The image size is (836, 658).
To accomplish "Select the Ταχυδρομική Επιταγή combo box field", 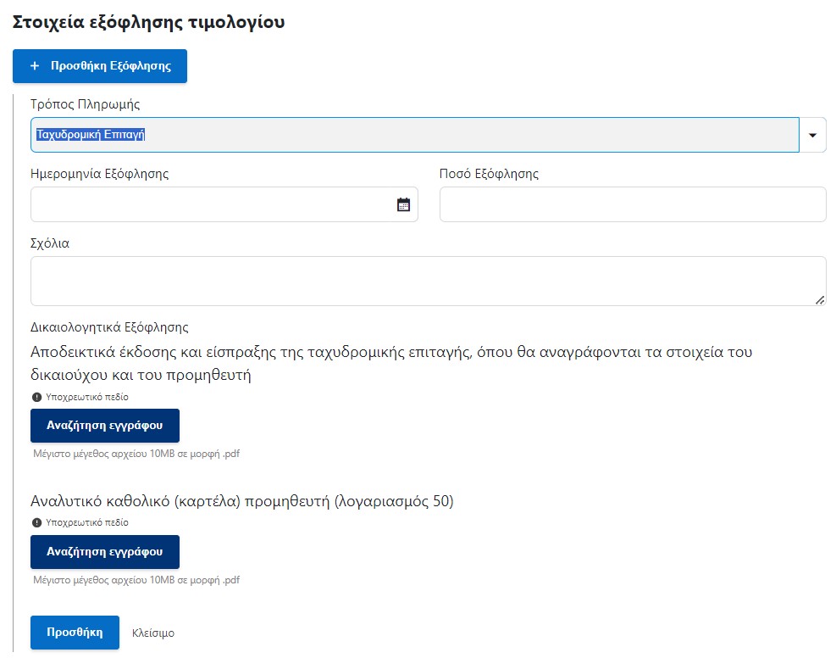I will coord(415,135).
